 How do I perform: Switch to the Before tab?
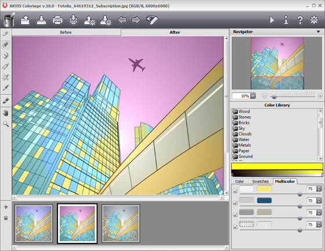point(66,33)
